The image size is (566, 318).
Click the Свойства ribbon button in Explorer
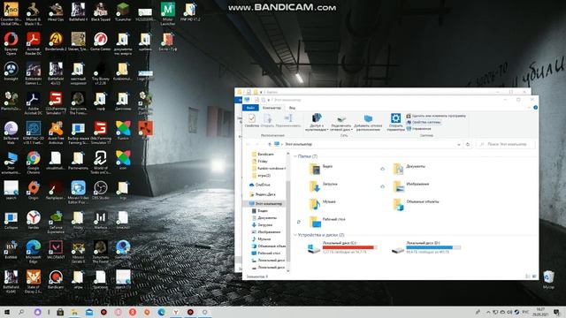point(251,120)
